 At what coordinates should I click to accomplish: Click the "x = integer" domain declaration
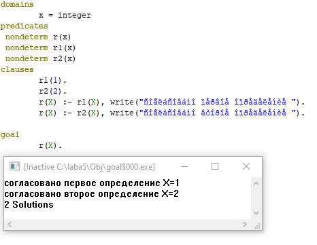[x=65, y=15]
